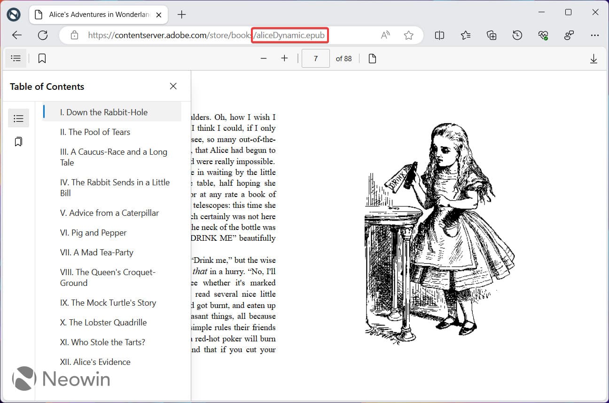The image size is (609, 403).
Task: Toggle bookmark for the current page
Action: [42, 58]
